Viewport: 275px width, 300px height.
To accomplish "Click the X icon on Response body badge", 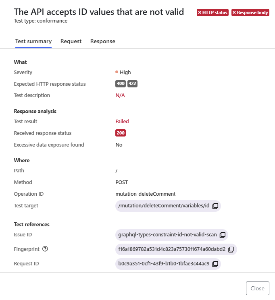I will 234,13.
